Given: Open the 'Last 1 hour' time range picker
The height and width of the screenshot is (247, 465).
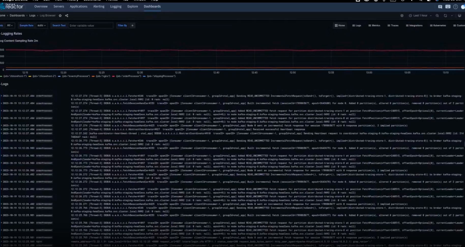Looking at the screenshot, I should tap(420, 16).
